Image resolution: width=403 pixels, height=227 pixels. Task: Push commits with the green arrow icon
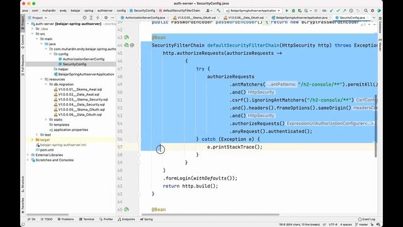(x=344, y=11)
